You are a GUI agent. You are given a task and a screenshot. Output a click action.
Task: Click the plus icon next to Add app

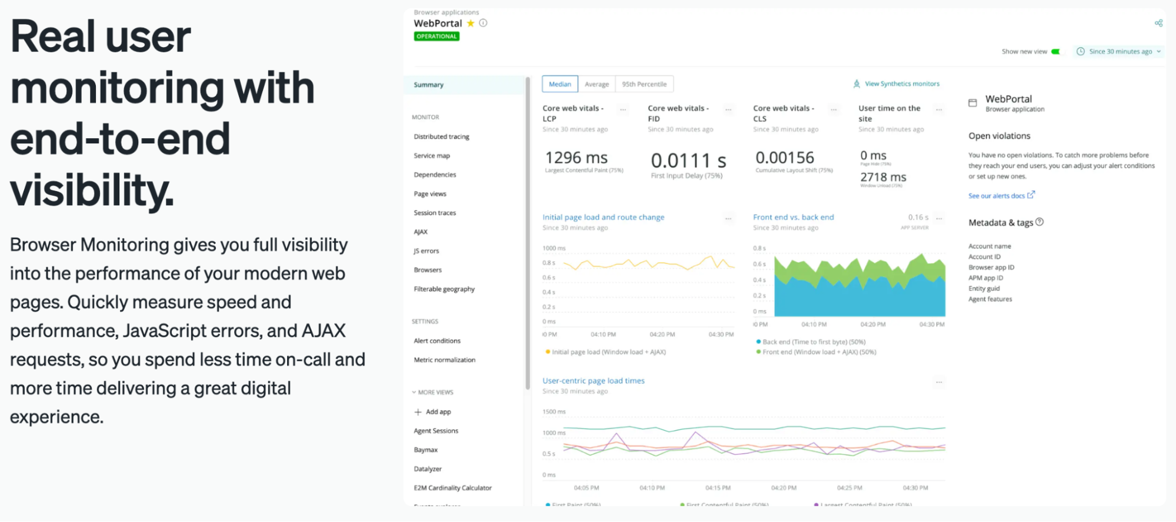coord(418,412)
